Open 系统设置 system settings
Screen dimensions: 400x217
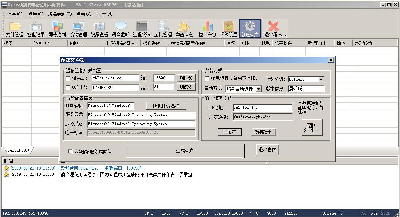(228, 28)
